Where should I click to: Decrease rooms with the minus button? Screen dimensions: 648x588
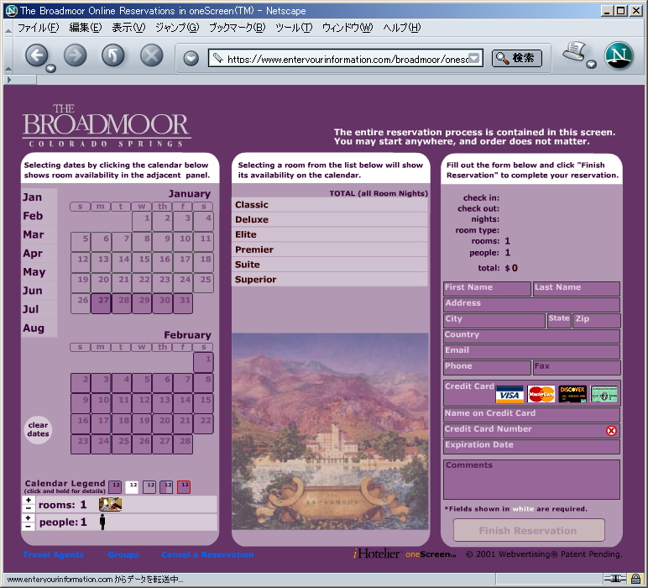(28, 508)
